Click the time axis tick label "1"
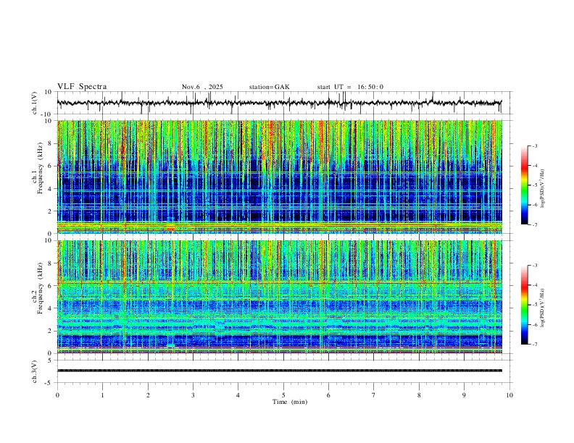 point(102,395)
